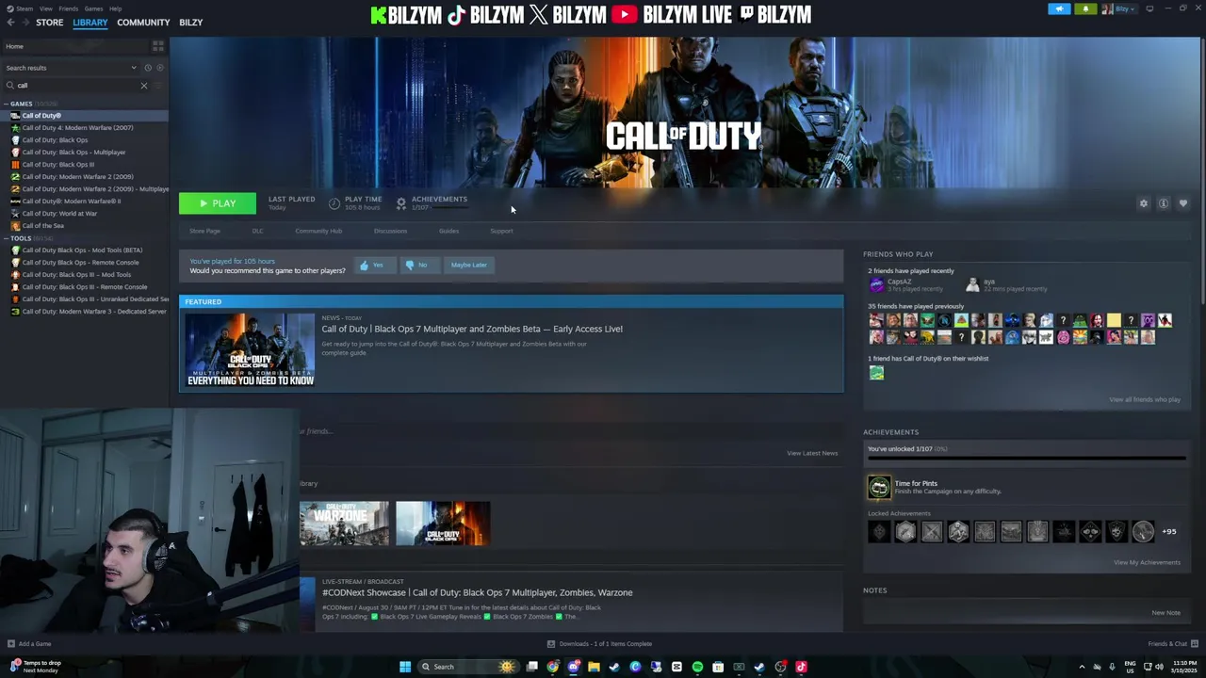
Task: Open Spotify from the taskbar
Action: pos(697,667)
